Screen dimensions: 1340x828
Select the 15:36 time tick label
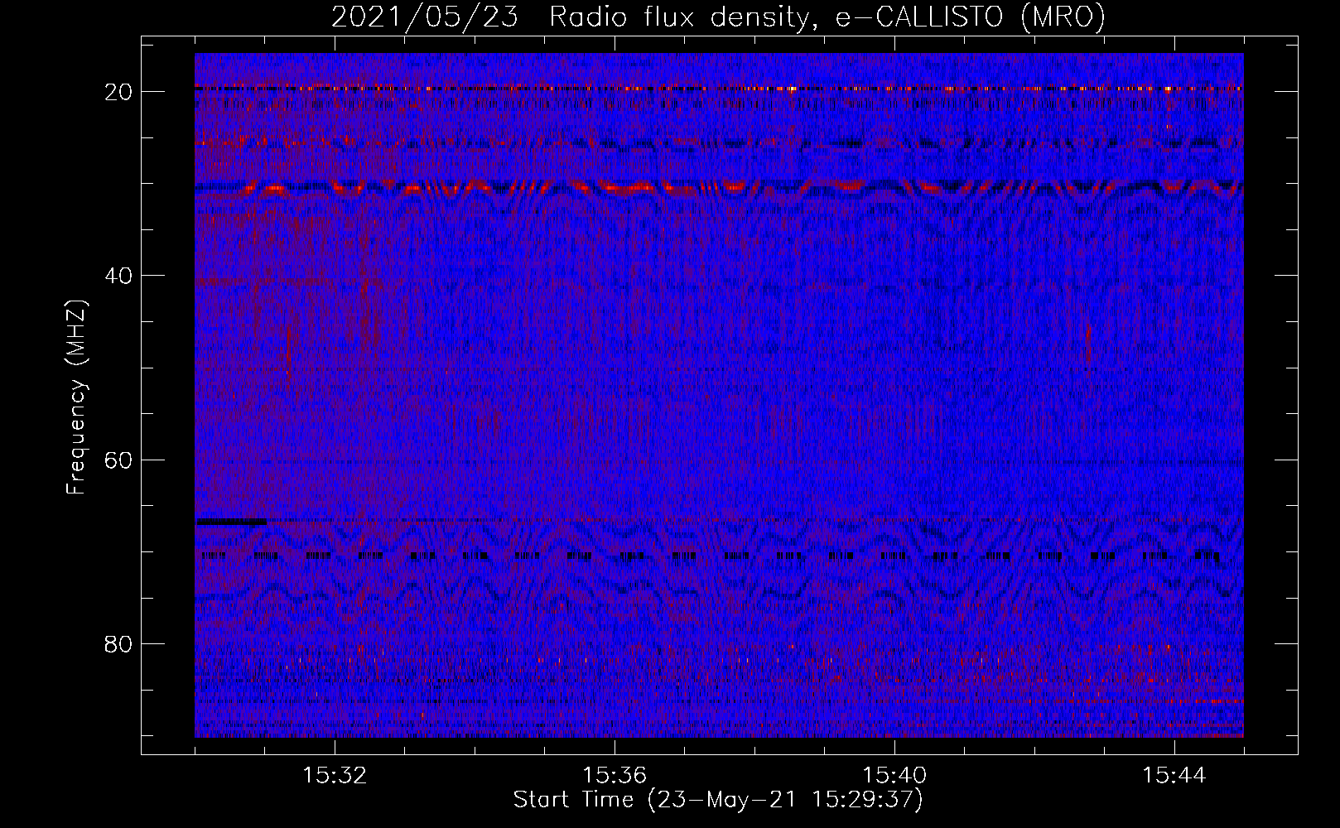pos(615,775)
